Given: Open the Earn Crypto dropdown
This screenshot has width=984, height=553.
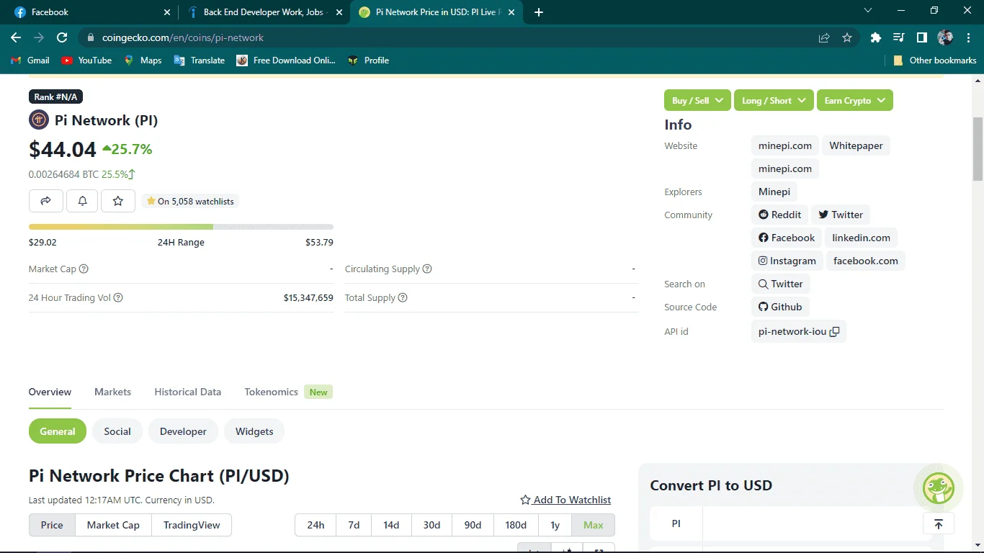Looking at the screenshot, I should 855,101.
